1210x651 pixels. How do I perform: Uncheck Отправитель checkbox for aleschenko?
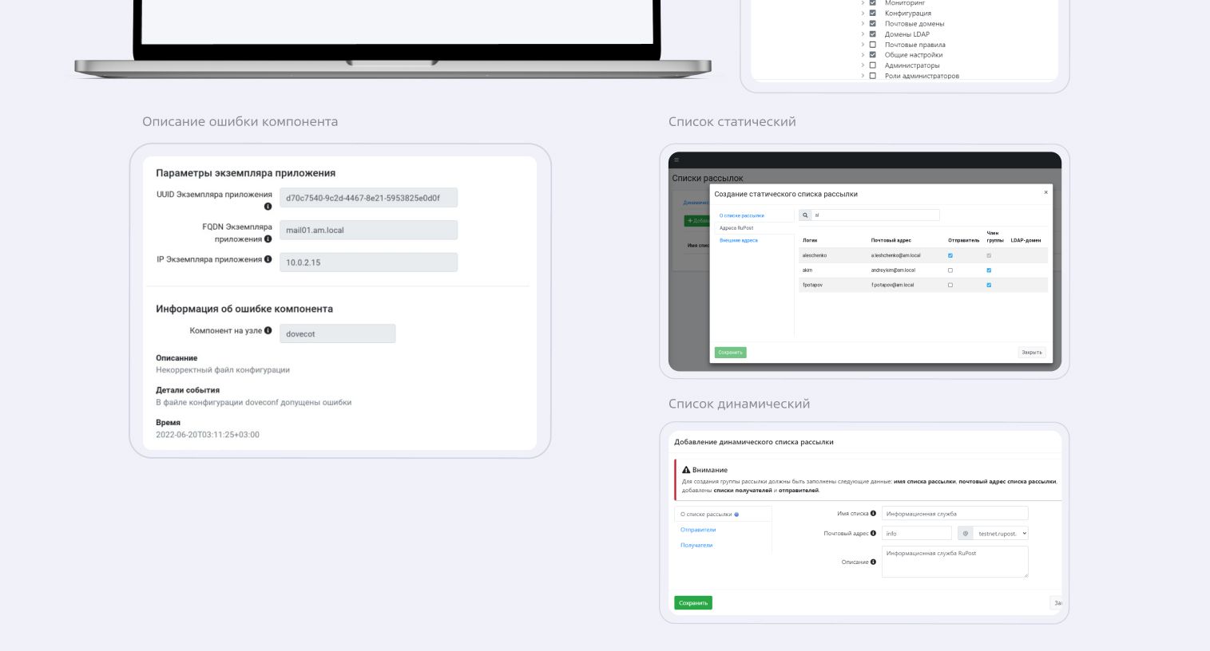click(950, 255)
